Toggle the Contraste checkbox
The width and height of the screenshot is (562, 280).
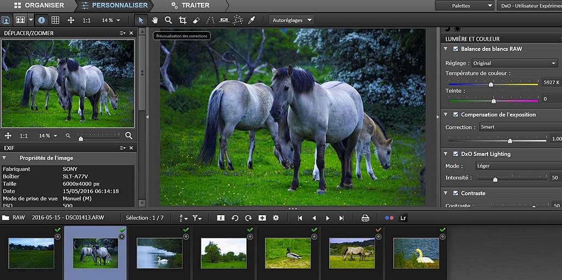(456, 193)
